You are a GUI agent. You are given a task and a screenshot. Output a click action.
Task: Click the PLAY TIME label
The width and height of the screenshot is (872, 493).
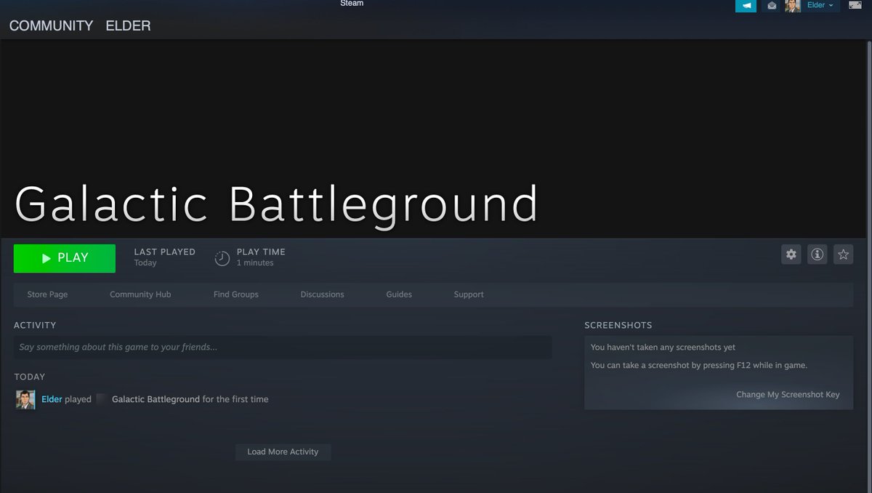(x=261, y=252)
